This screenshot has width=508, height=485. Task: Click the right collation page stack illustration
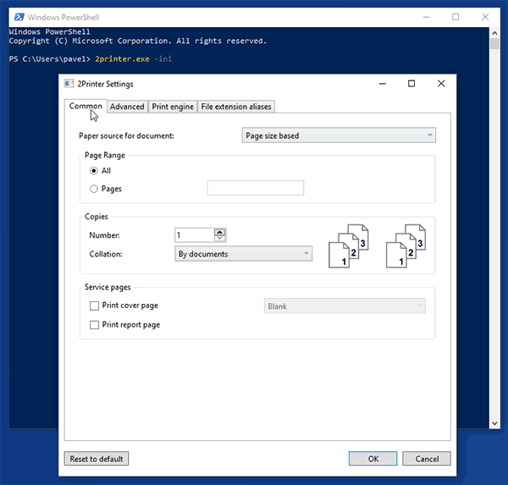(406, 246)
